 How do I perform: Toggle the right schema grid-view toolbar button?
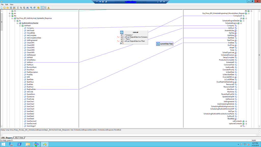46,8
